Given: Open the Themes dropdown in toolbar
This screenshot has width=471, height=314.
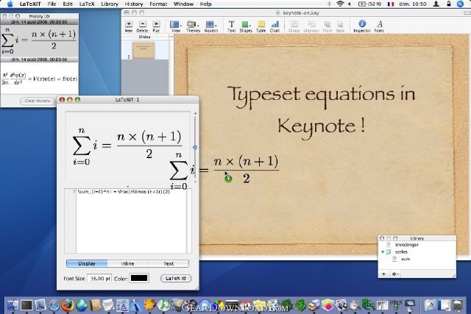Looking at the screenshot, I should 193,24.
